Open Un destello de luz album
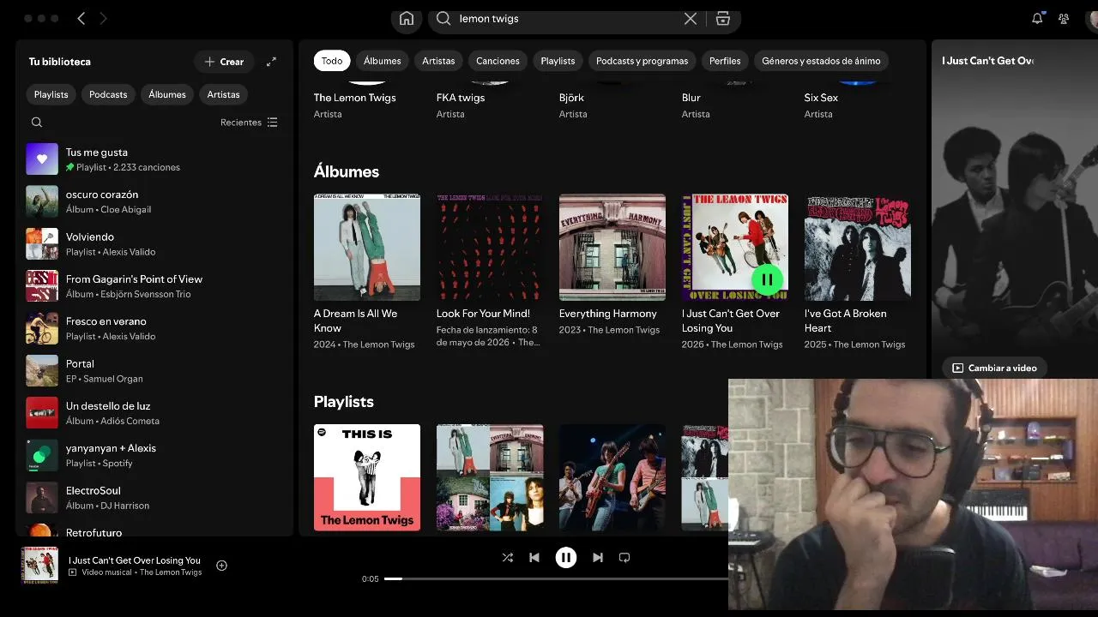Image resolution: width=1098 pixels, height=617 pixels. (x=154, y=413)
